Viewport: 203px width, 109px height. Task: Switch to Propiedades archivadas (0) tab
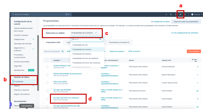click(119, 42)
